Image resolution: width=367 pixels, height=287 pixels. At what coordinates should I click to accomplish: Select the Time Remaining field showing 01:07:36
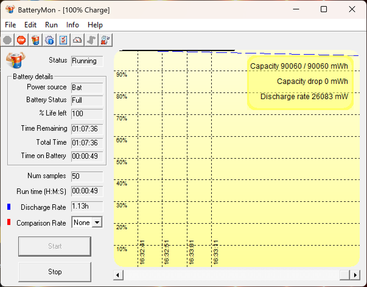(87, 129)
